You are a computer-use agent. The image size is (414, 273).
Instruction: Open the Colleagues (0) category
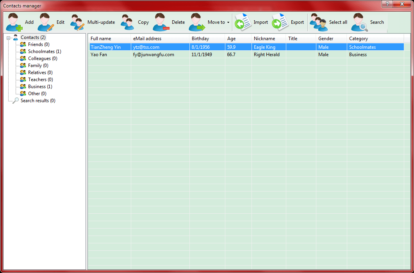(43, 58)
